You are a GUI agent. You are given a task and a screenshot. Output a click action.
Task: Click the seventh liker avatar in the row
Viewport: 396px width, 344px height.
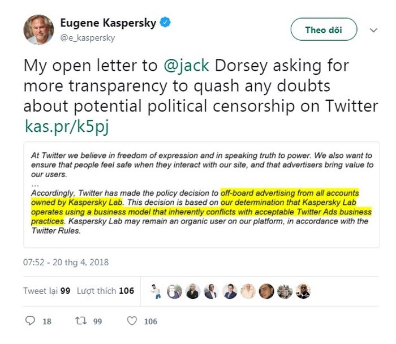pos(266,291)
